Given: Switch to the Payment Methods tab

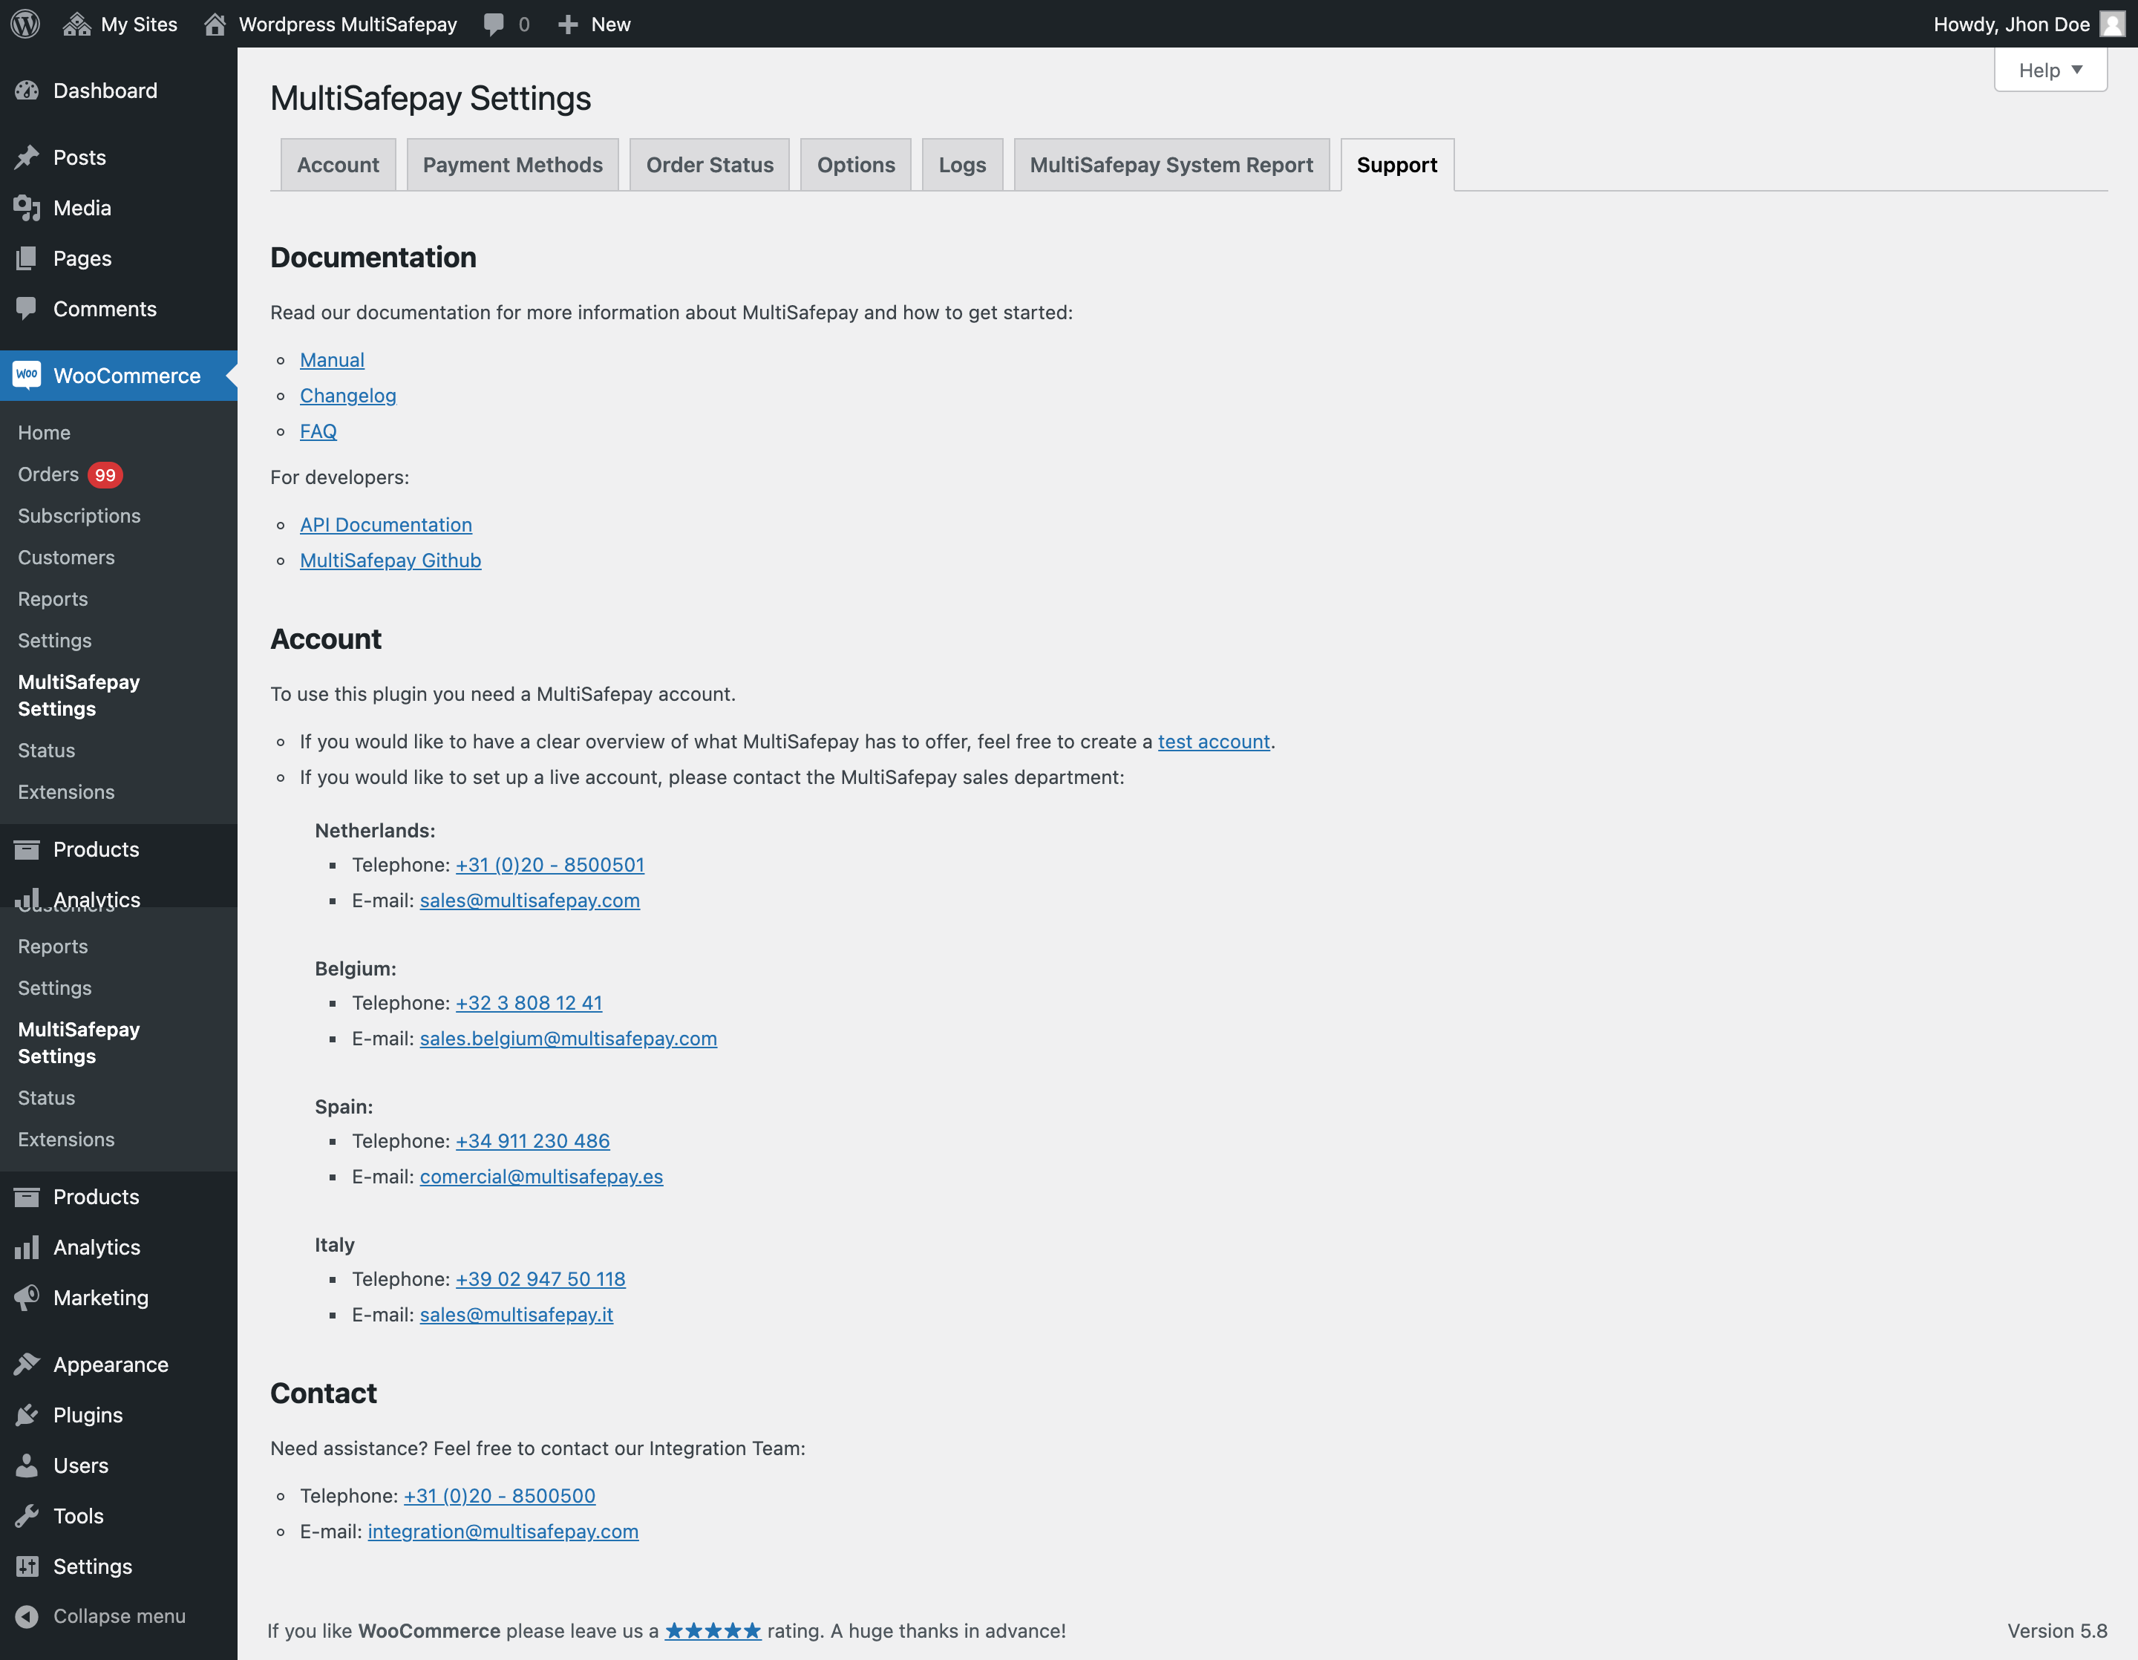Looking at the screenshot, I should pos(512,164).
